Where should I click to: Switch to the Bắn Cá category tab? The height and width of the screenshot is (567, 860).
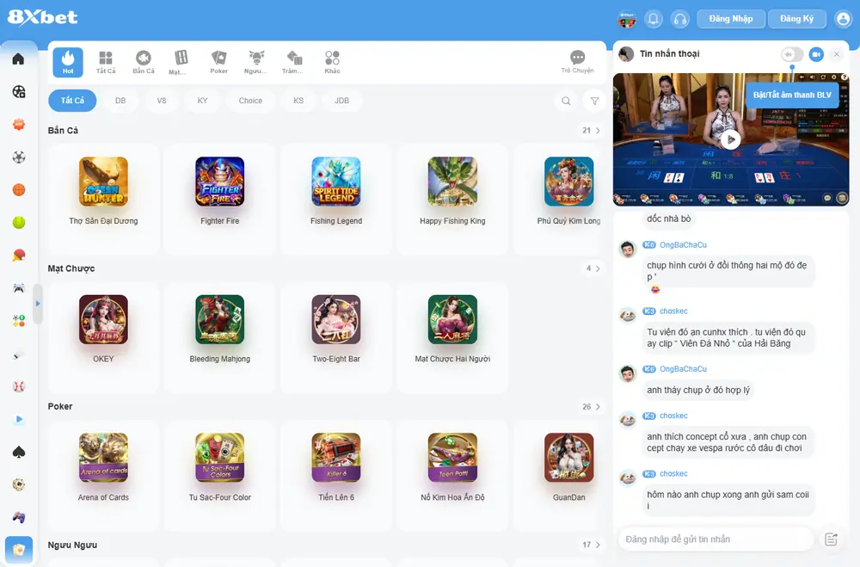coord(143,62)
